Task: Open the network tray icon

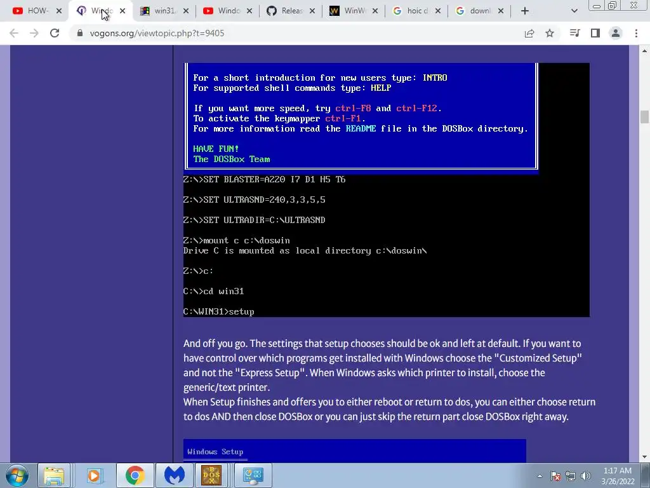Action: coord(571,476)
